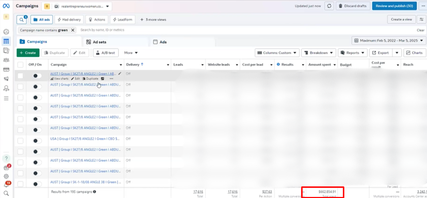Image resolution: width=427 pixels, height=198 pixels.
Task: Click the refresh data icon
Action: [x=329, y=6]
